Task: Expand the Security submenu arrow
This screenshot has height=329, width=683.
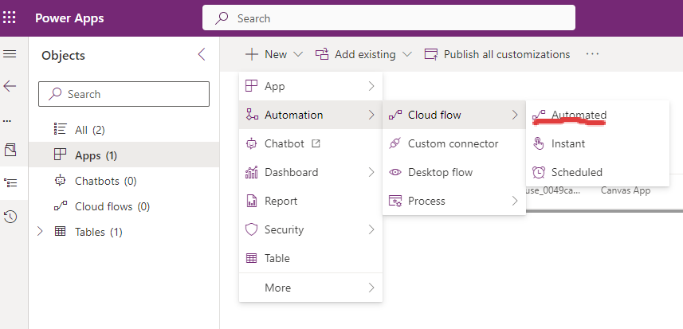Action: click(x=371, y=229)
